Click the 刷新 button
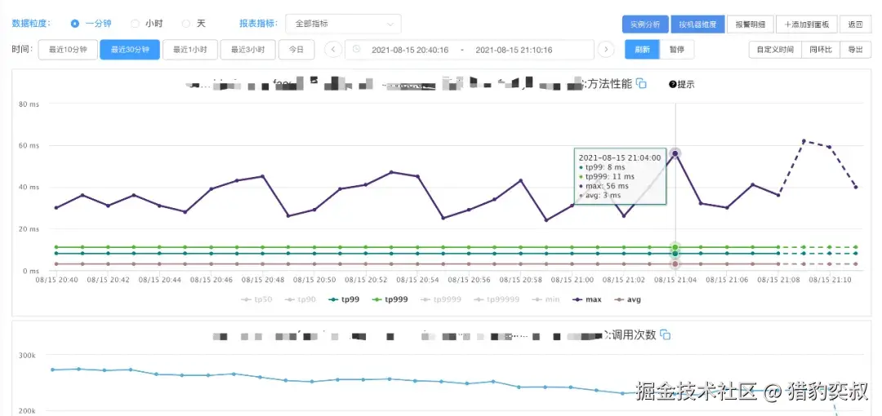882x416 pixels. (643, 50)
